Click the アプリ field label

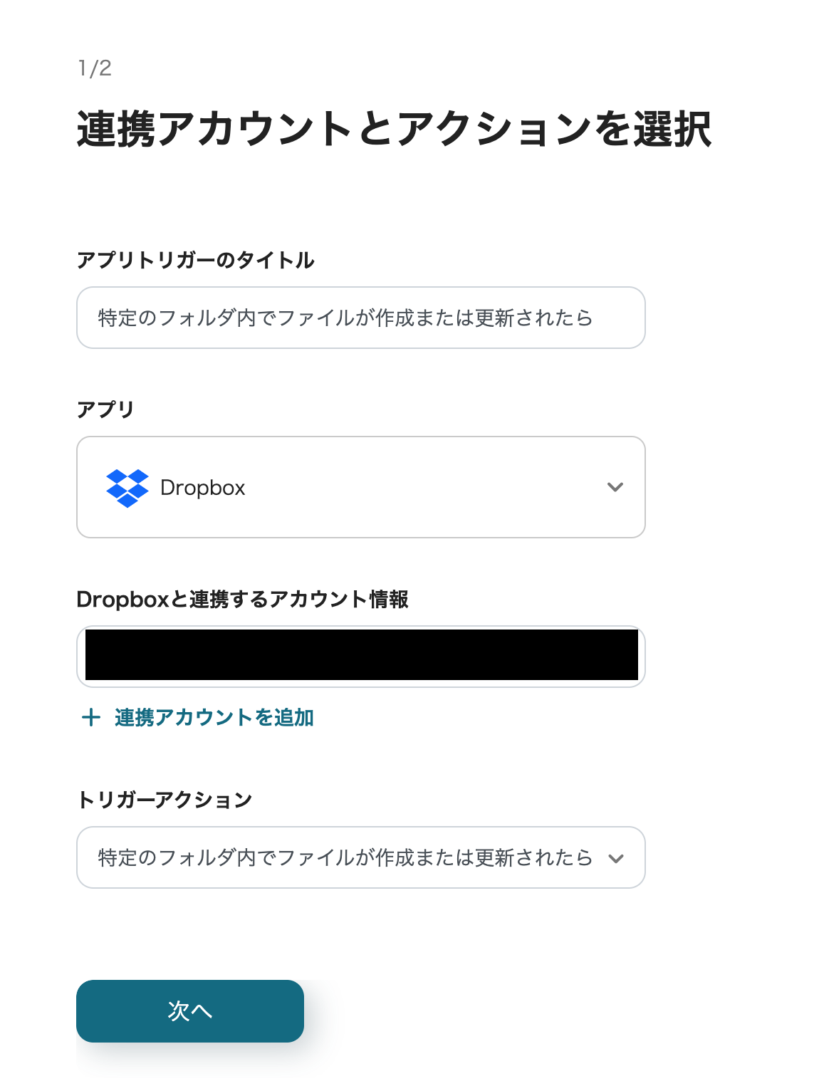click(x=105, y=409)
